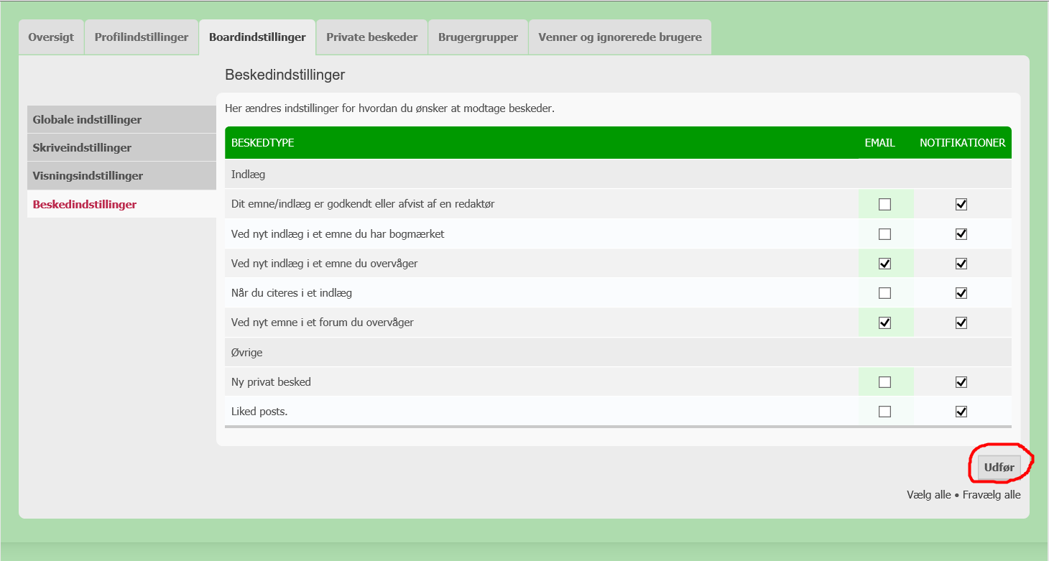Viewport: 1049px width, 561px height.
Task: Click the 'Ny privat besked' row label
Action: [271, 382]
